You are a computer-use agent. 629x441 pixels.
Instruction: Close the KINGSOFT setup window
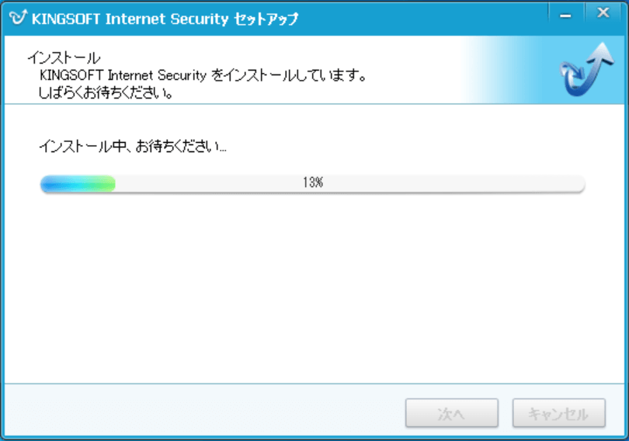tap(603, 13)
